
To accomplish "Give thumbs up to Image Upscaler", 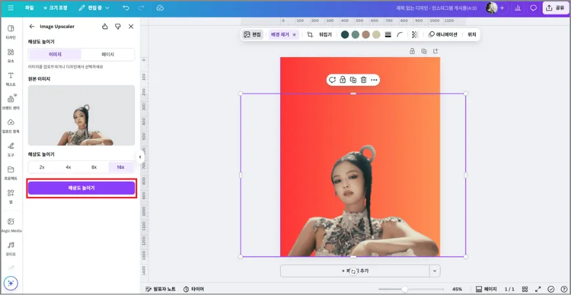I will pos(105,26).
